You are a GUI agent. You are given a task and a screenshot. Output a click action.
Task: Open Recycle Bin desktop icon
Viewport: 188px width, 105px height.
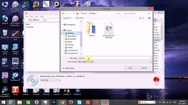point(5,34)
